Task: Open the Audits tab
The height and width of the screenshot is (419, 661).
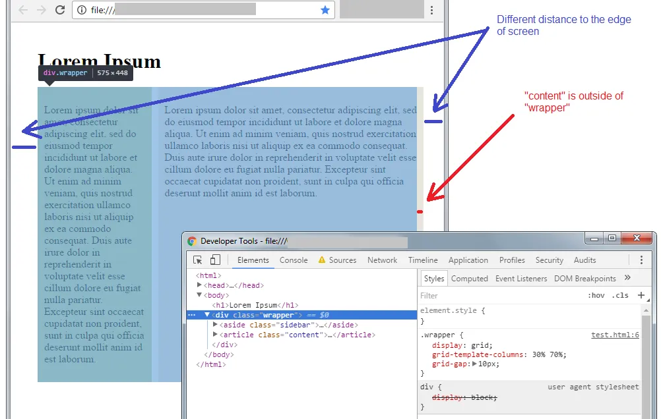Action: click(584, 260)
